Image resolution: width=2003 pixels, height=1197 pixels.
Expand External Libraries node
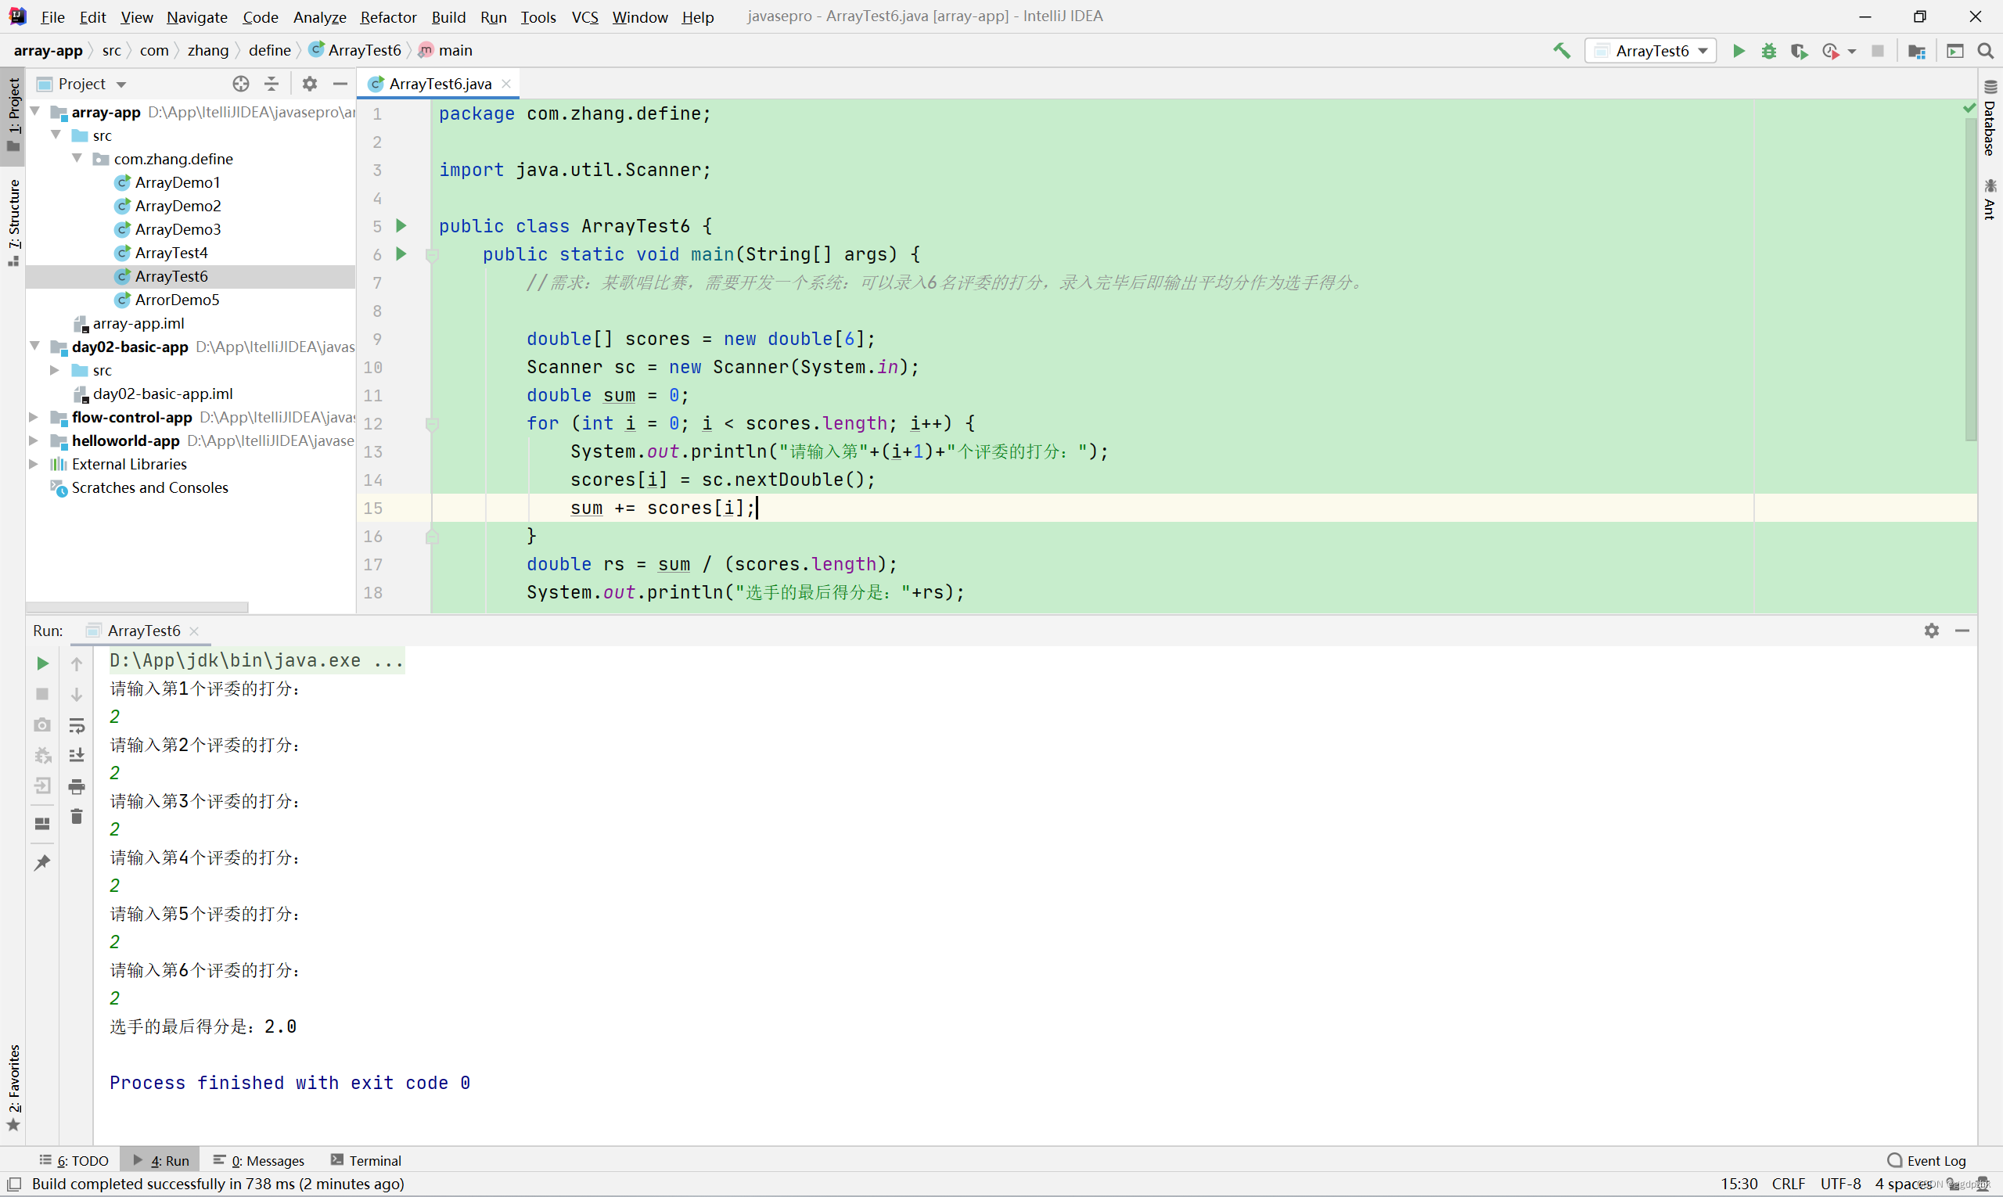coord(34,464)
